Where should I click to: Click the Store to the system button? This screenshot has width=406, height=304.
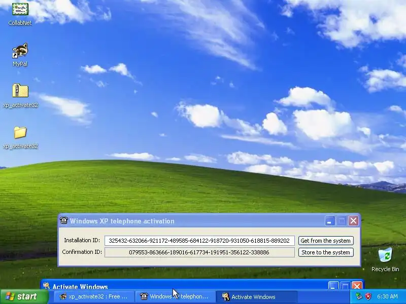click(326, 252)
